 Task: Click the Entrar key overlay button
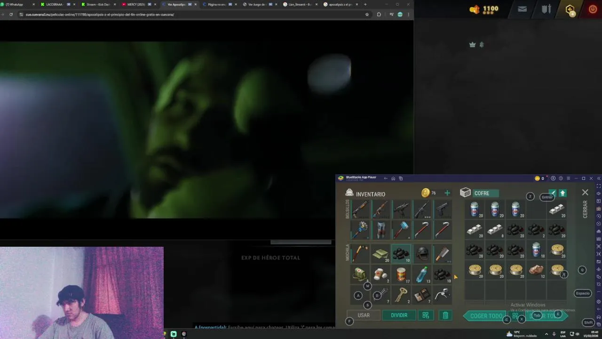pyautogui.click(x=547, y=197)
